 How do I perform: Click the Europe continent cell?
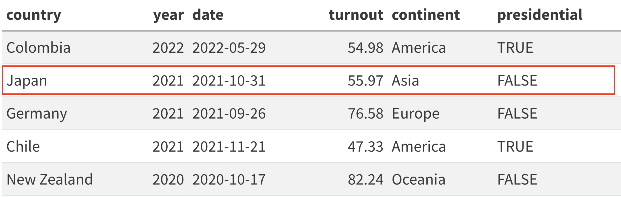[415, 114]
